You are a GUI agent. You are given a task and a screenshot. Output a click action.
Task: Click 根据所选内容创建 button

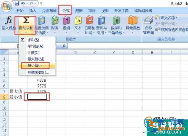click(x=171, y=30)
